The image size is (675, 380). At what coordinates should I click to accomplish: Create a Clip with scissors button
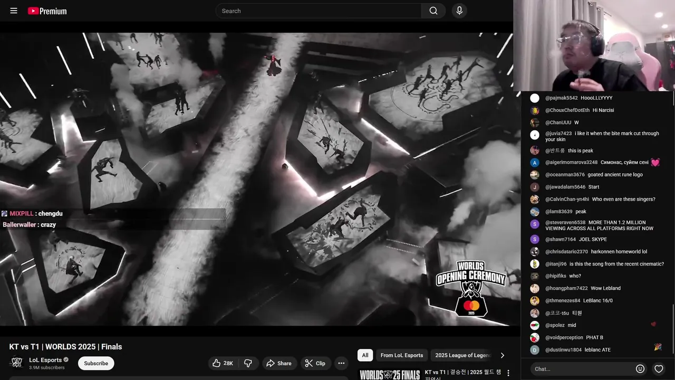click(x=315, y=363)
